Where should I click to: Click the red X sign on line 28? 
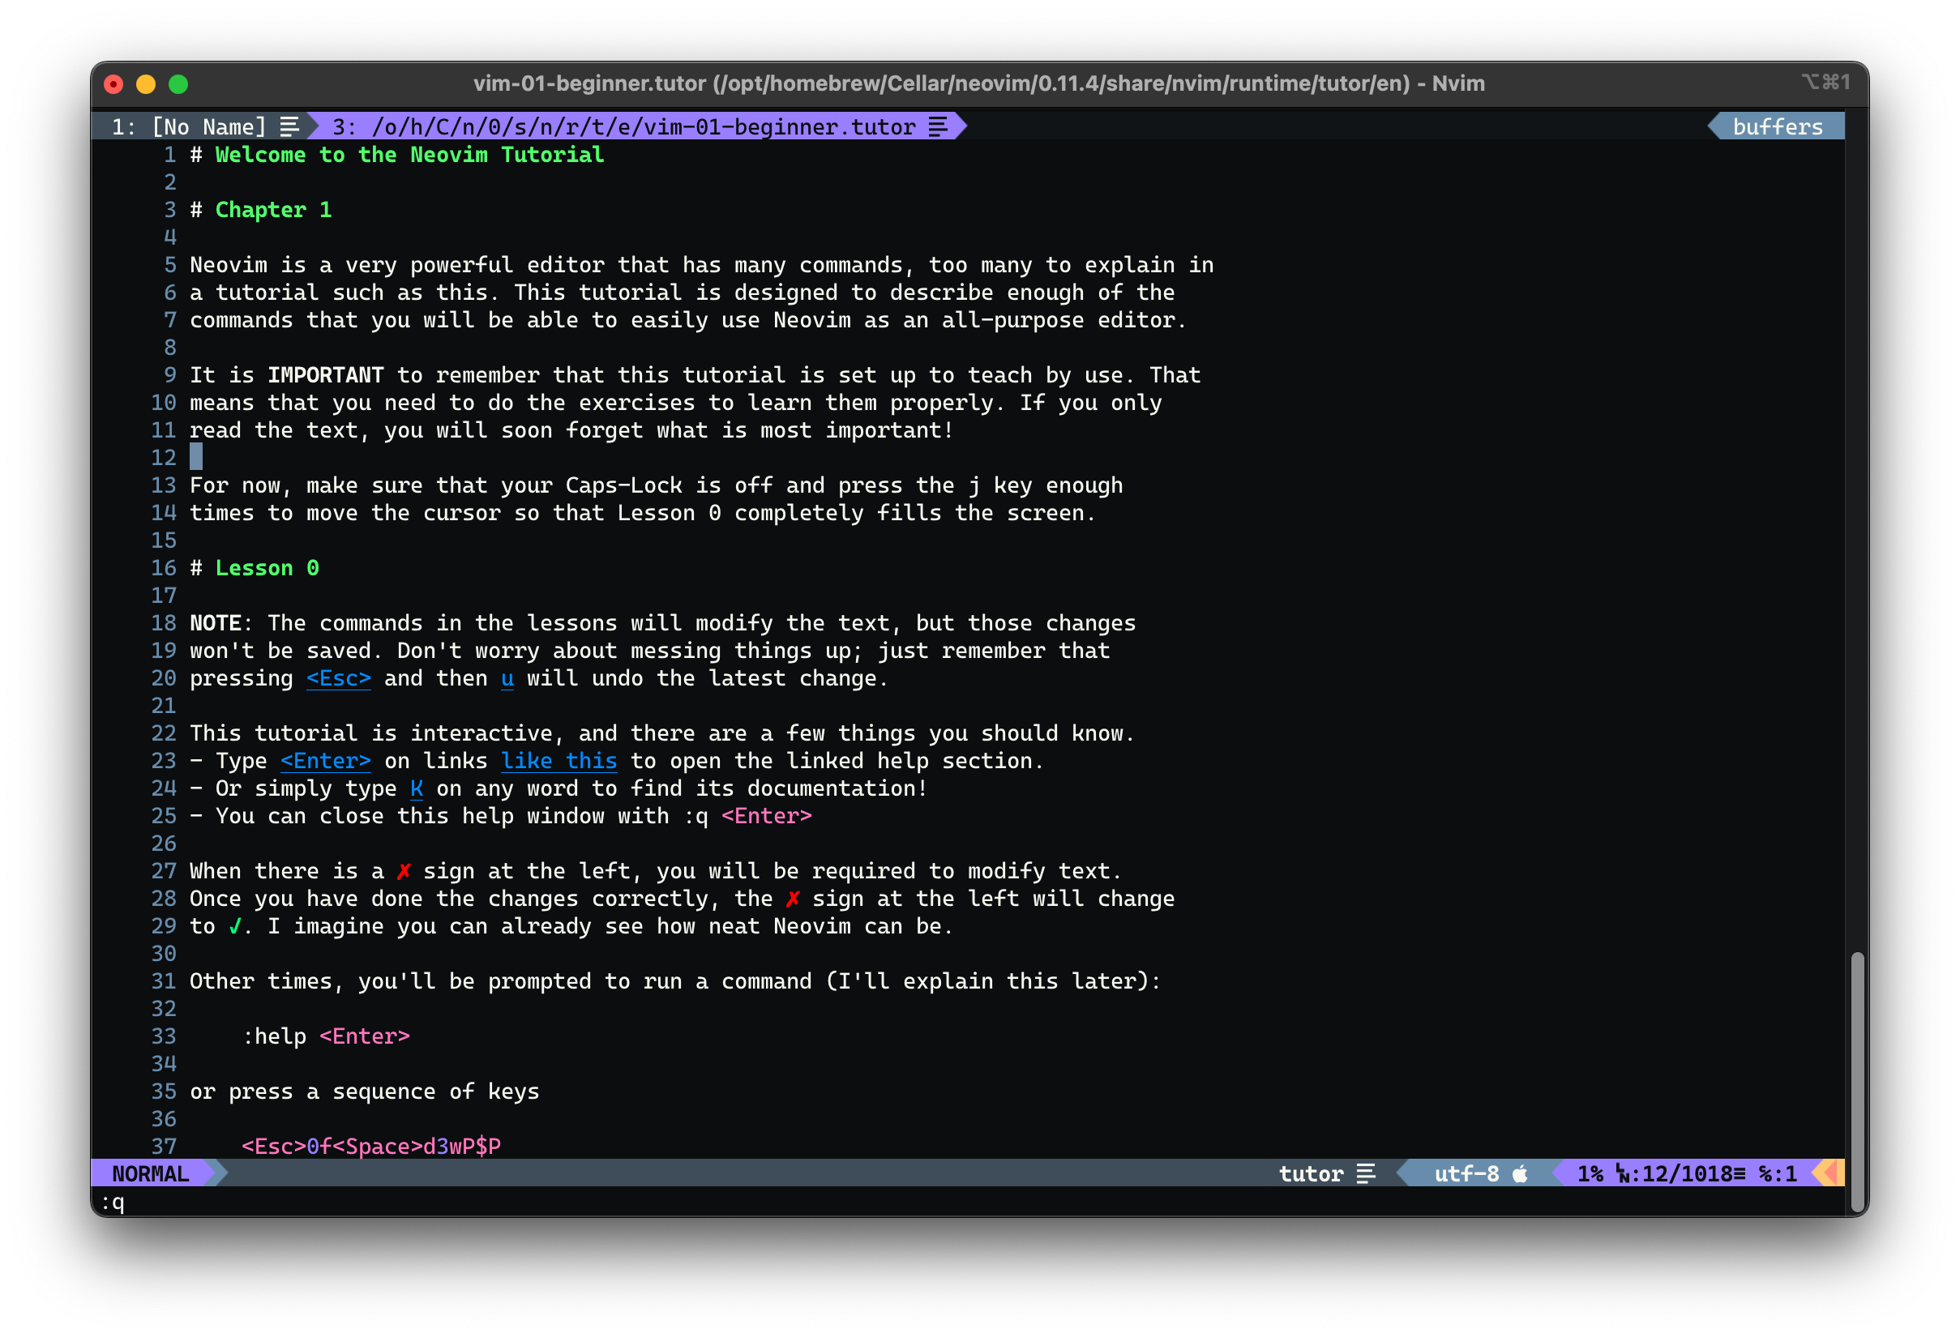793,899
